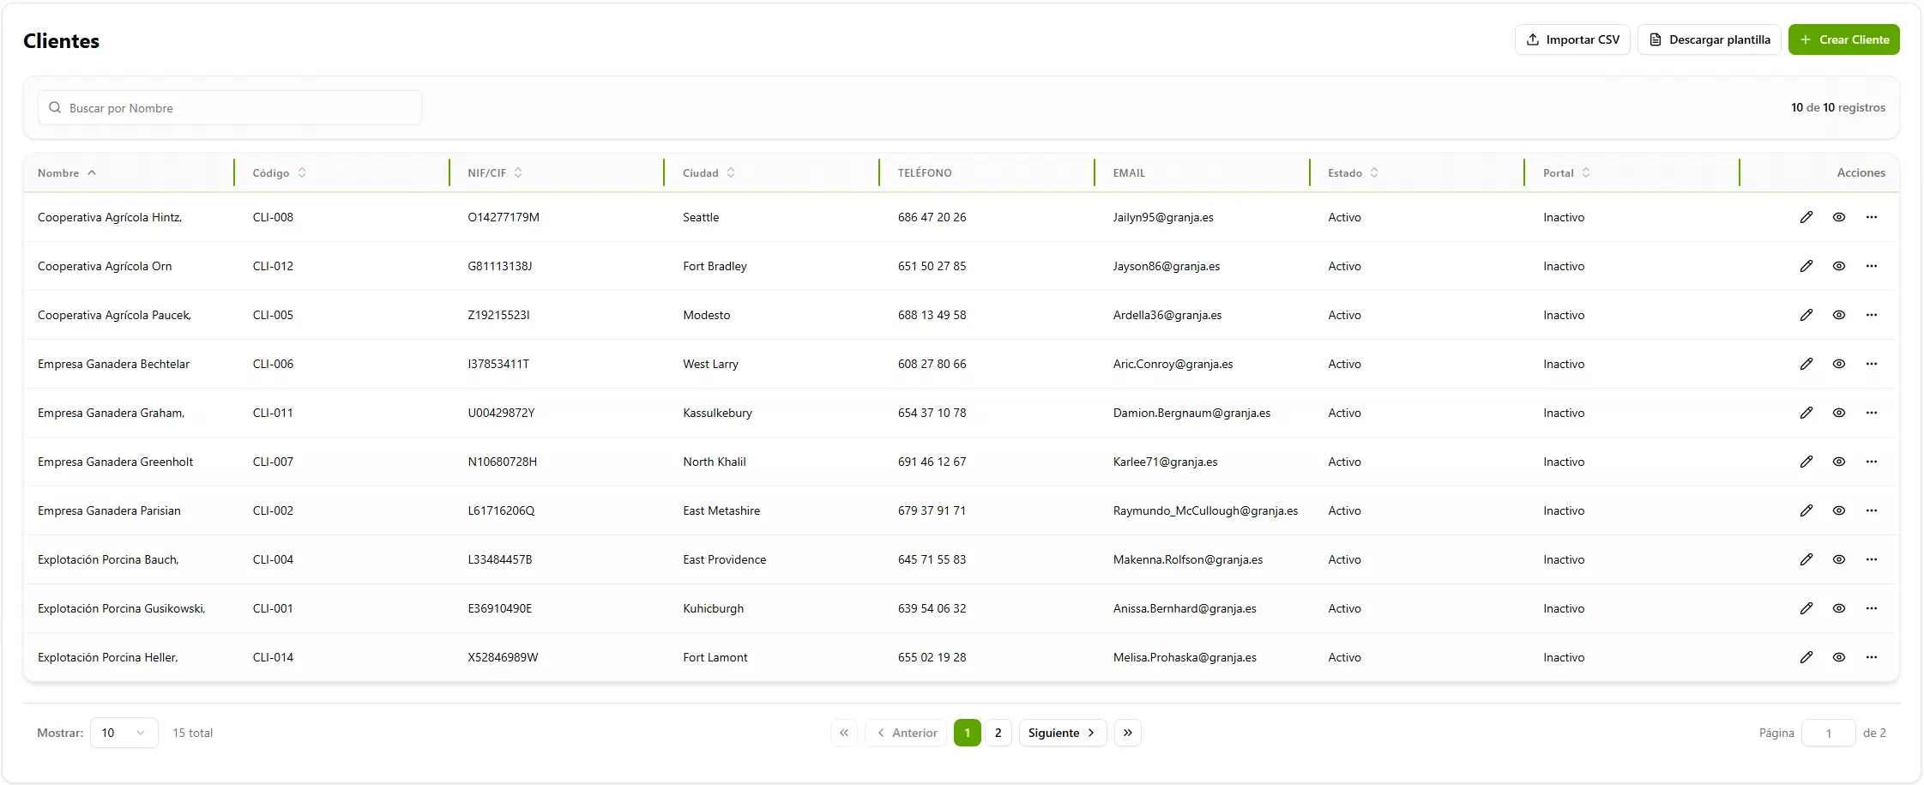1924x785 pixels.
Task: Open more actions for Explotación Porcina Heller
Action: coord(1871,657)
